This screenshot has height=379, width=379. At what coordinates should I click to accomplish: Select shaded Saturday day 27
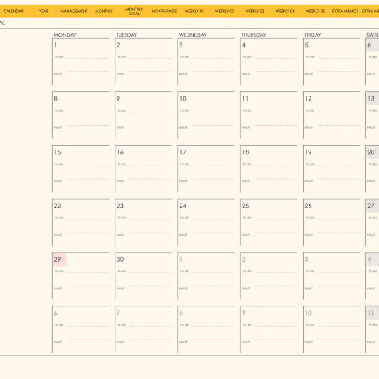[371, 206]
